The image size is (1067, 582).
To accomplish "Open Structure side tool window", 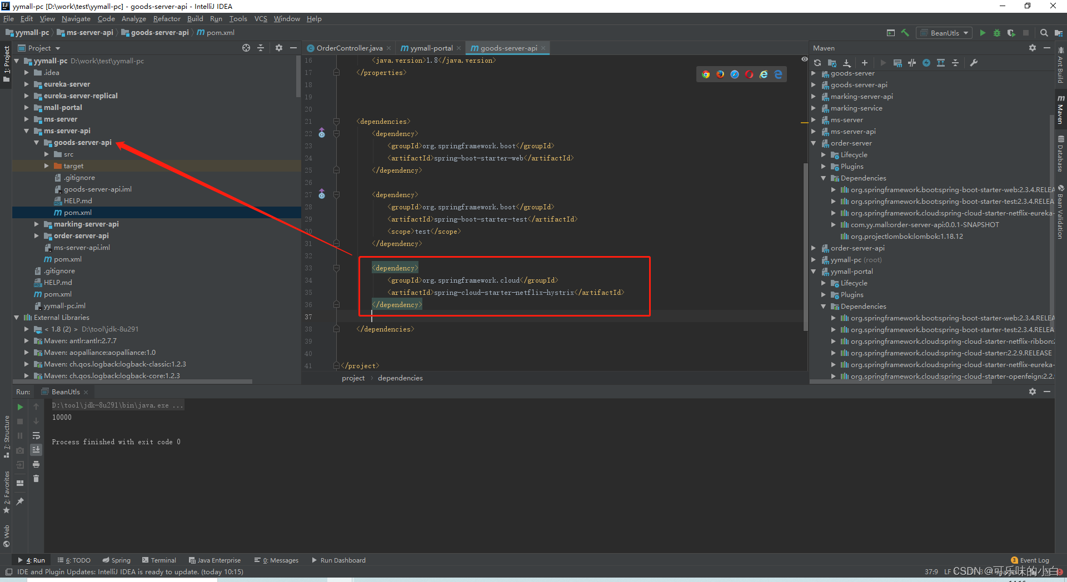I will pyautogui.click(x=7, y=436).
